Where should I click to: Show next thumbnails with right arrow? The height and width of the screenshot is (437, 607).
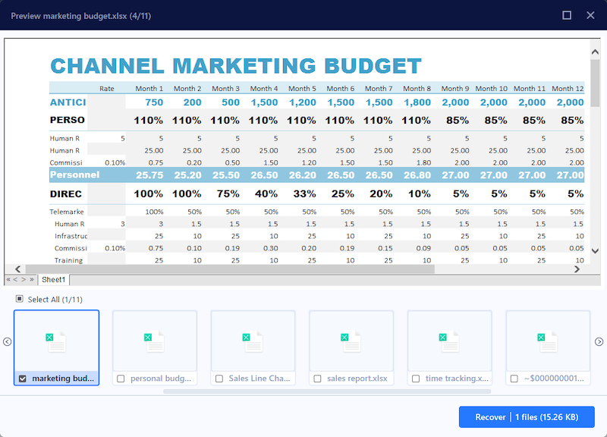(x=599, y=342)
